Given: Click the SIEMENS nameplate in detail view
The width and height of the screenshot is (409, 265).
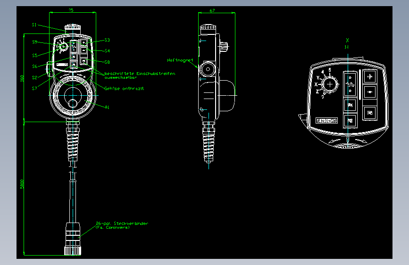Looking at the screenshot, I should pos(326,121).
